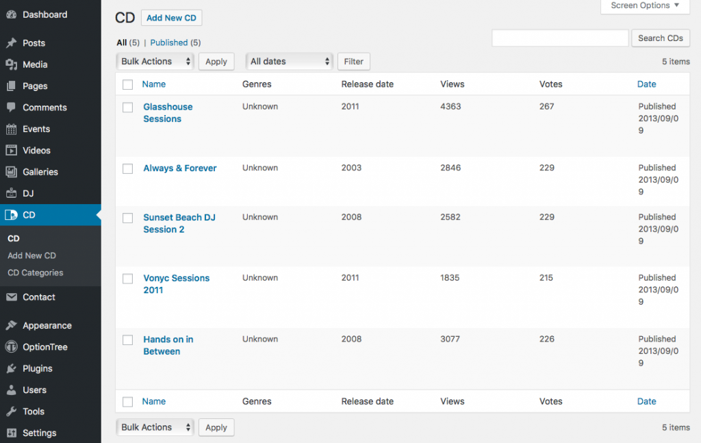Screen dimensions: 701x443
Task: Select the Videos sidebar icon
Action: 12,150
